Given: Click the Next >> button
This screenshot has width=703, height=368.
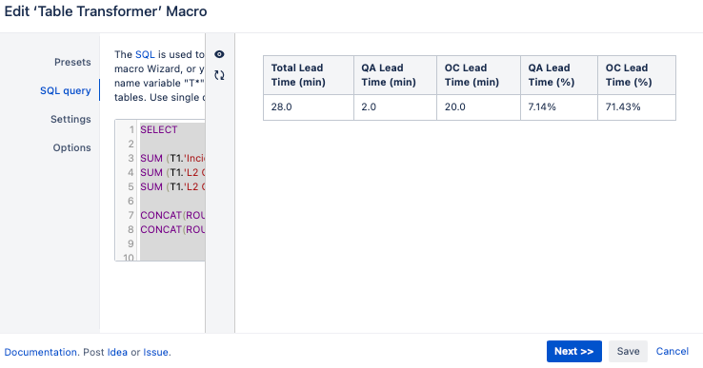Looking at the screenshot, I should pyautogui.click(x=573, y=352).
